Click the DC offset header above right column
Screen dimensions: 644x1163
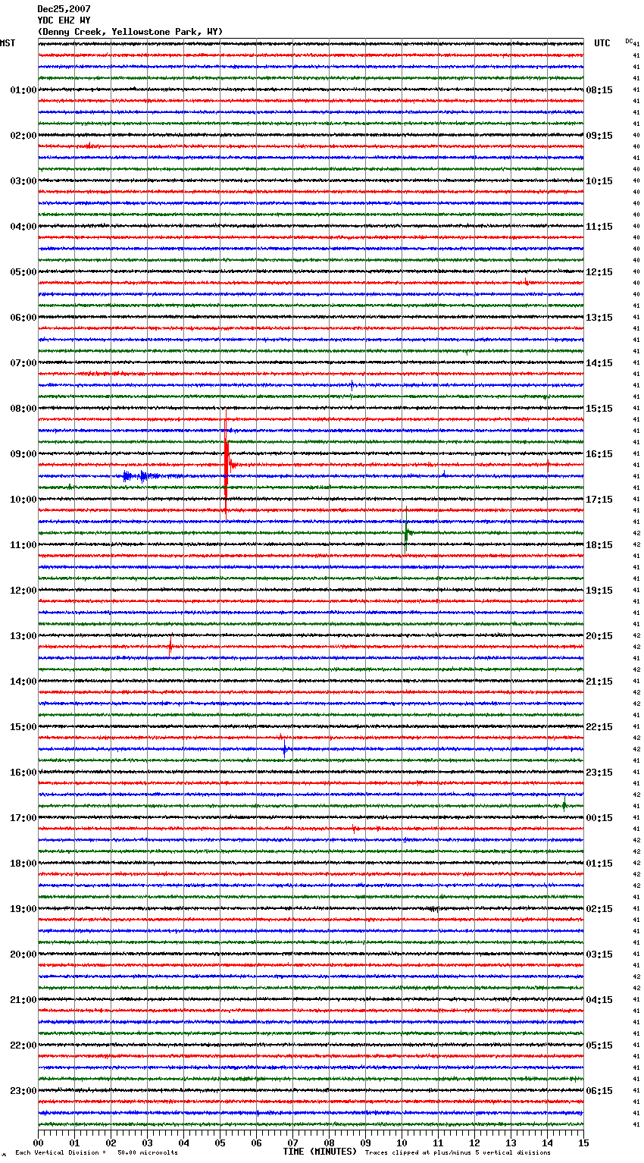click(x=629, y=41)
